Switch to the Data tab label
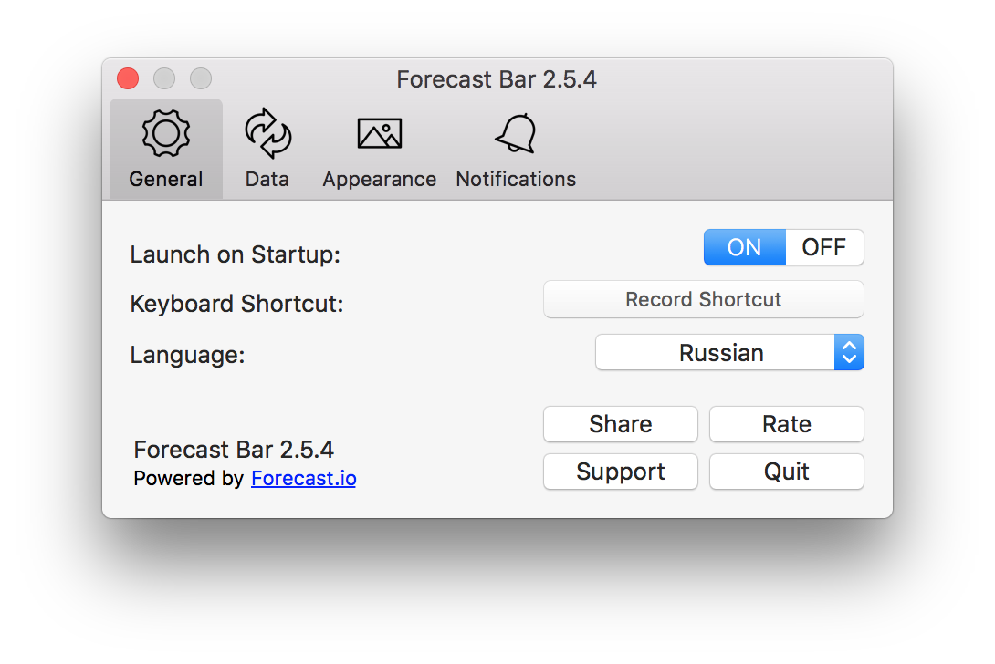995x664 pixels. [267, 180]
